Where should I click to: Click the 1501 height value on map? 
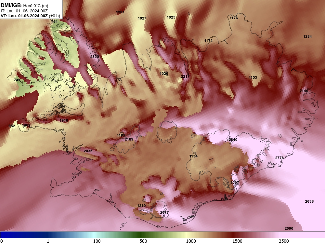click(x=120, y=12)
